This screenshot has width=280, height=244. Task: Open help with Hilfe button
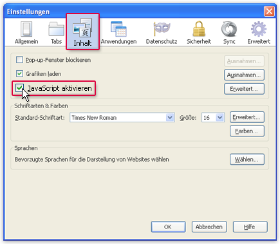click(x=250, y=227)
